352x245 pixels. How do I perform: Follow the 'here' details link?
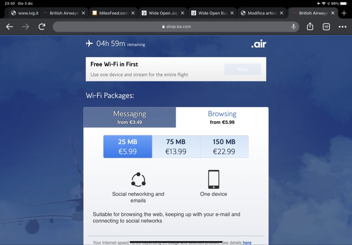247,243
